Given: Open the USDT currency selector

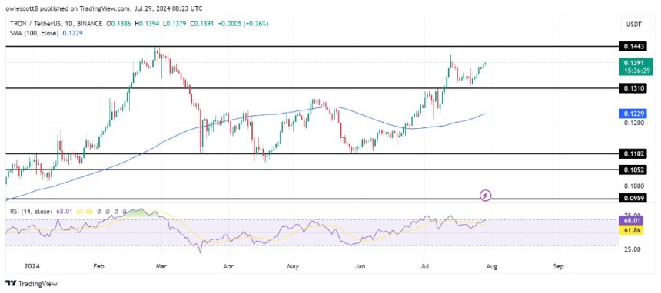Looking at the screenshot, I should pos(636,25).
